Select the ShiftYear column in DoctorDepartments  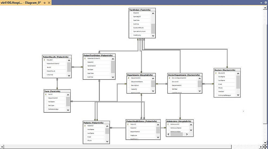point(183,89)
